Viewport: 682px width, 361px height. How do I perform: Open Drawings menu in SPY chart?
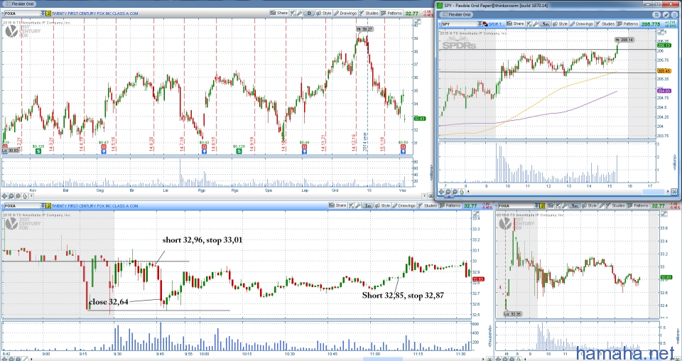(x=581, y=24)
